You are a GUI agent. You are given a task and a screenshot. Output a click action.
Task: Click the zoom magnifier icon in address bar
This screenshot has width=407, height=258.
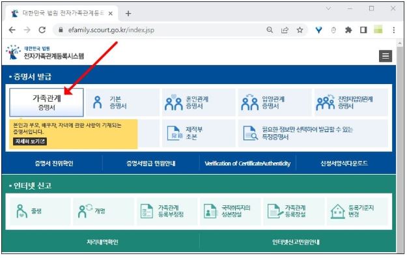tap(270, 30)
